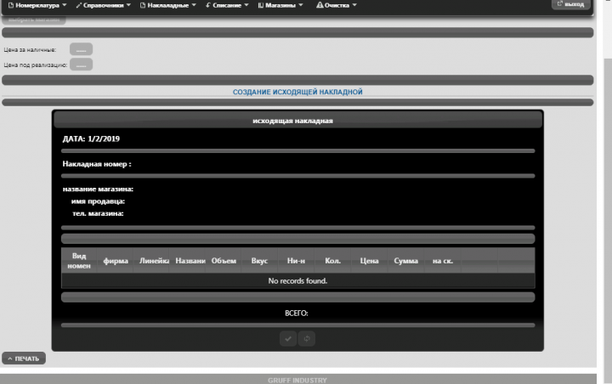Viewport: 612px width, 384px height.
Task: Click the refresh icon button under ВСЕГО
Action: coord(307,339)
